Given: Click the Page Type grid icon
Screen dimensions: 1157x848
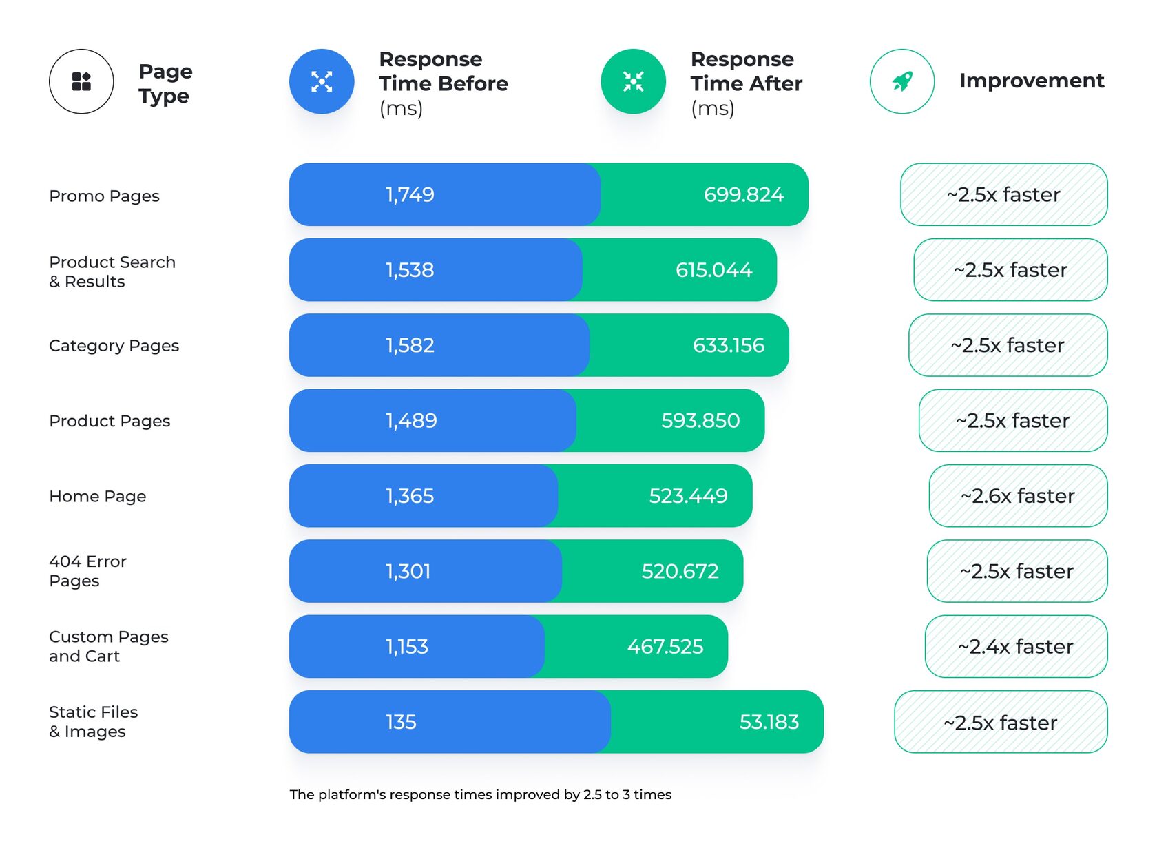Looking at the screenshot, I should coord(81,81).
